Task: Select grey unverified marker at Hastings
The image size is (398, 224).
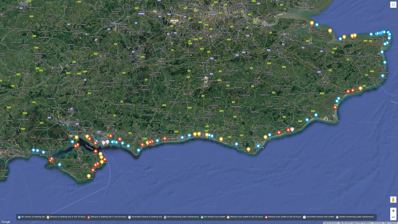Action: [292, 129]
